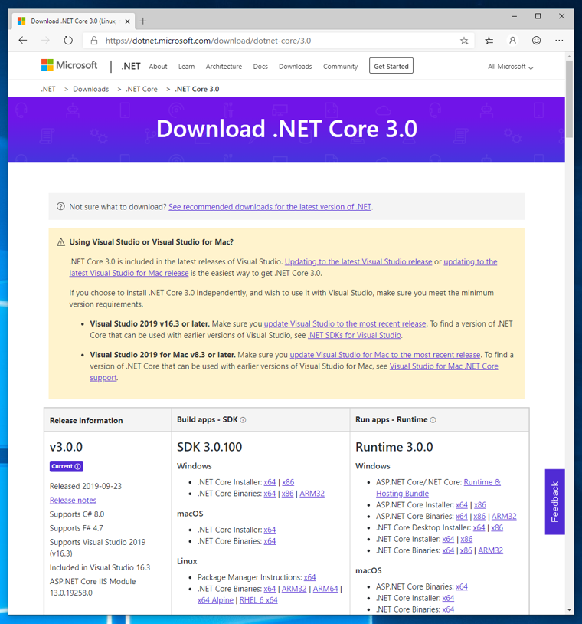This screenshot has height=624, width=582.
Task: Open the Architecture menu item
Action: [224, 67]
